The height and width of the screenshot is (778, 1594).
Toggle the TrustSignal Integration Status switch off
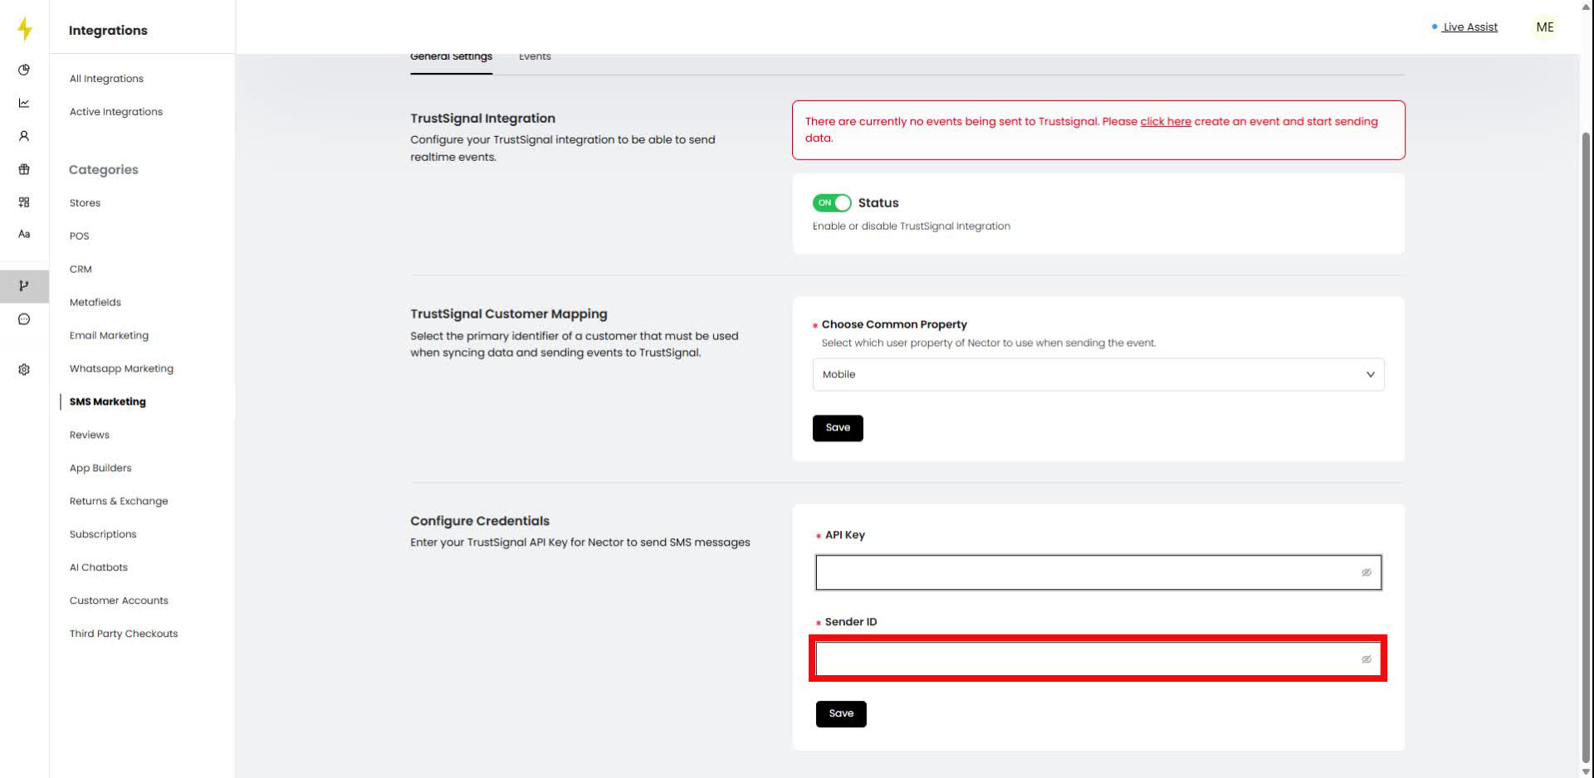click(831, 202)
